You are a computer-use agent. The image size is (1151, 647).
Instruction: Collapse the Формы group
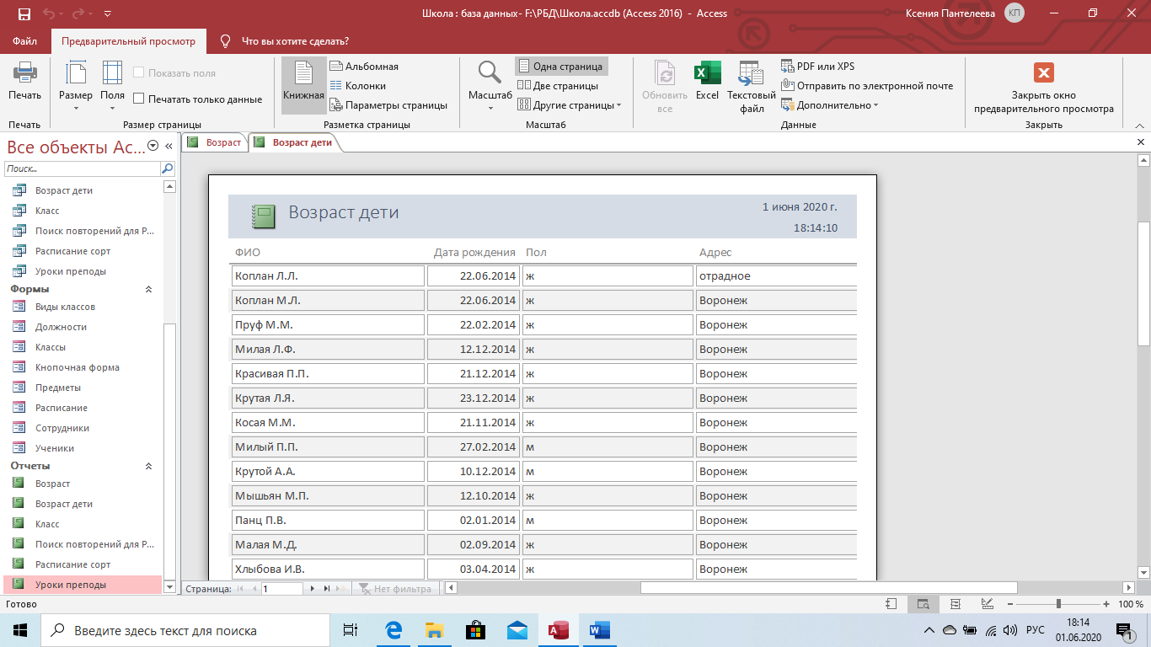(x=149, y=289)
